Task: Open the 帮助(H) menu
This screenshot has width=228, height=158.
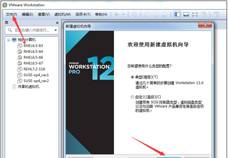Action: point(101,14)
